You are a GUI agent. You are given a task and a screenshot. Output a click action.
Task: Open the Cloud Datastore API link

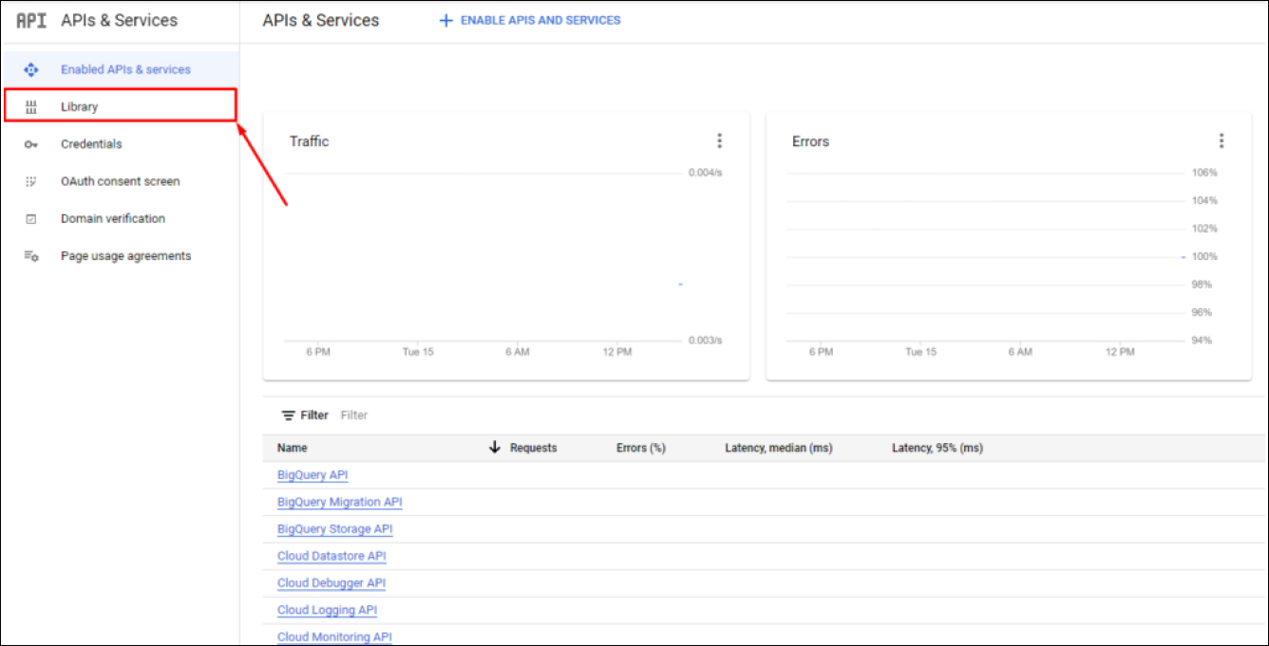coord(331,556)
